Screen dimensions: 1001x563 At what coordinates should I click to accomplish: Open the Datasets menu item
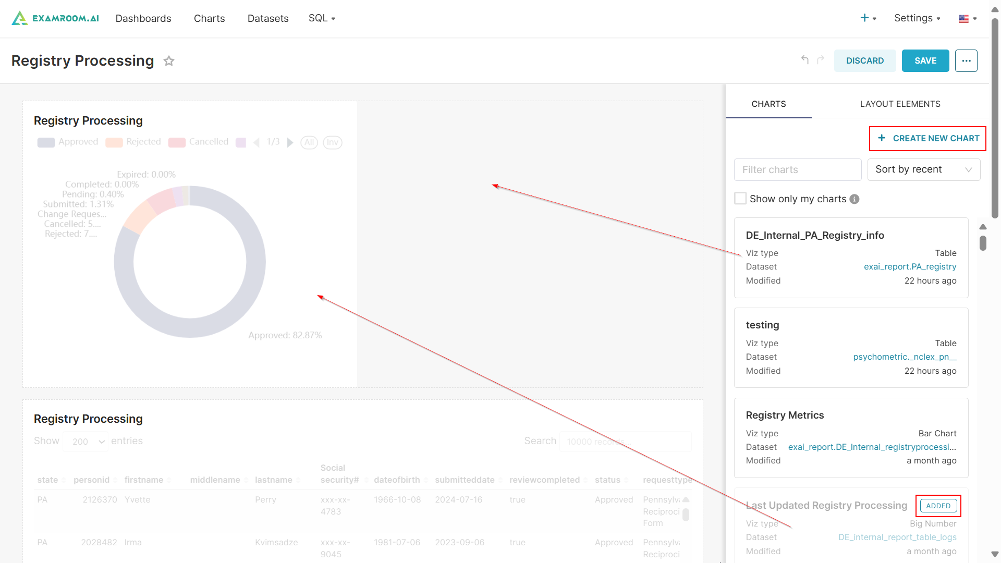pyautogui.click(x=268, y=18)
